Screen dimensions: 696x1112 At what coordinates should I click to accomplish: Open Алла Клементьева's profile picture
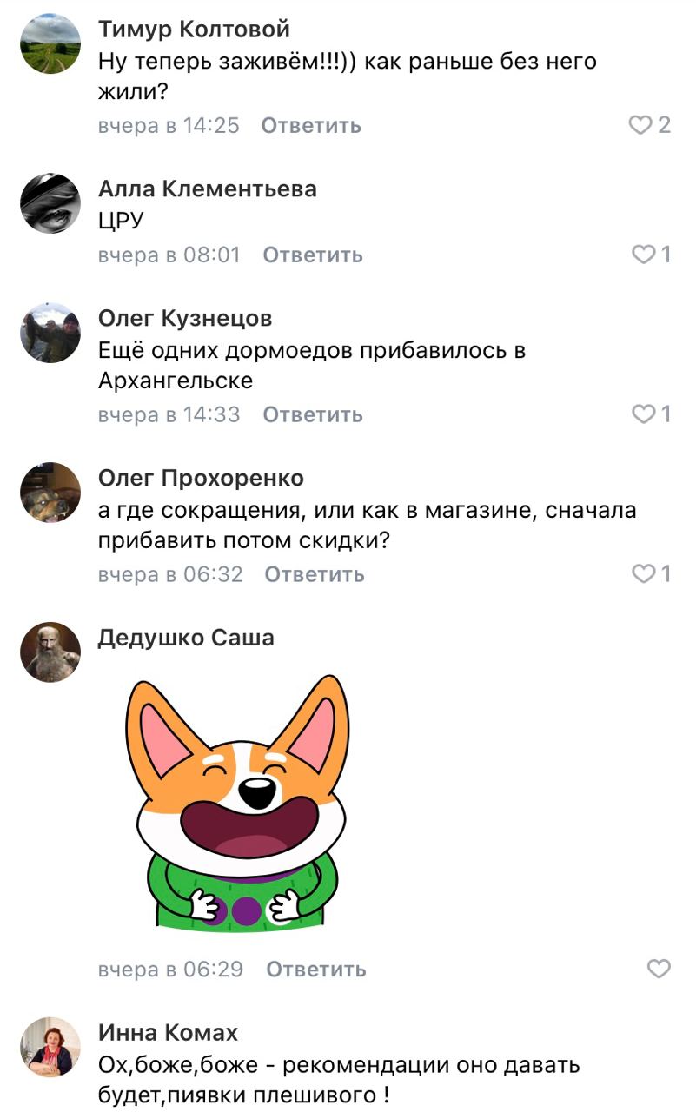[50, 203]
